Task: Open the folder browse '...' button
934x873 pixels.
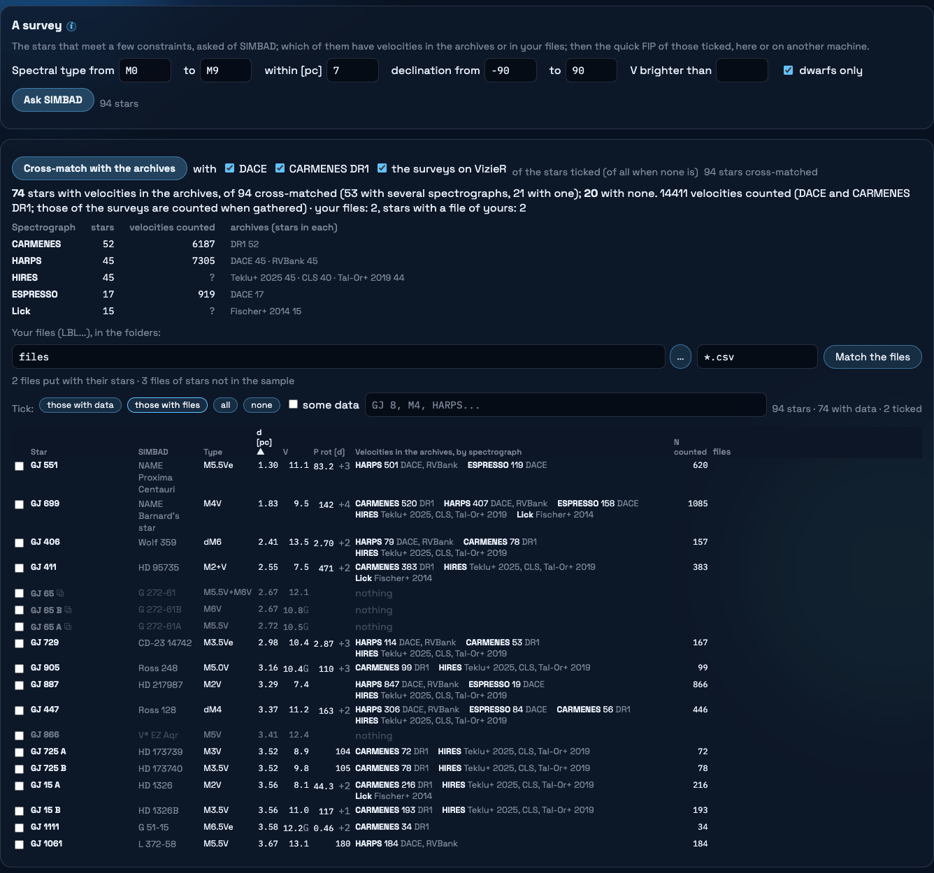Action: click(x=680, y=357)
